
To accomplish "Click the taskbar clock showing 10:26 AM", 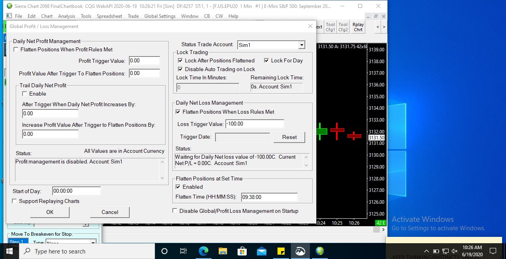I will (x=472, y=251).
